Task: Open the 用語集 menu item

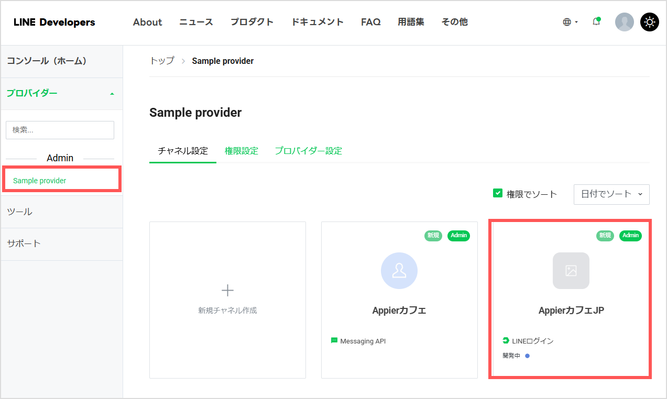Action: pyautogui.click(x=411, y=22)
